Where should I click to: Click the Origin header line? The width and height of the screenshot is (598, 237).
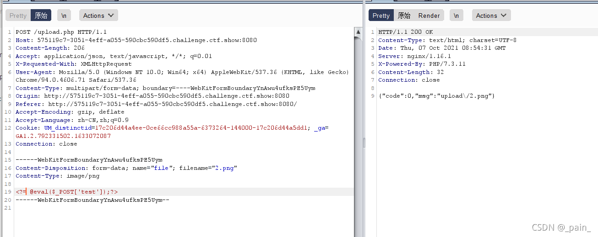pyautogui.click(x=152, y=96)
